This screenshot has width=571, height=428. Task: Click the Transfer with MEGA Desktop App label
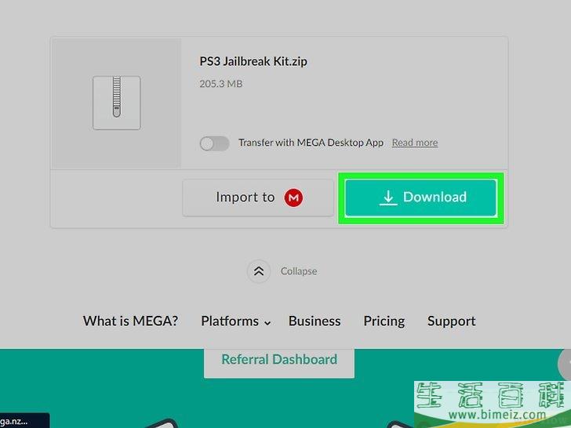(311, 143)
